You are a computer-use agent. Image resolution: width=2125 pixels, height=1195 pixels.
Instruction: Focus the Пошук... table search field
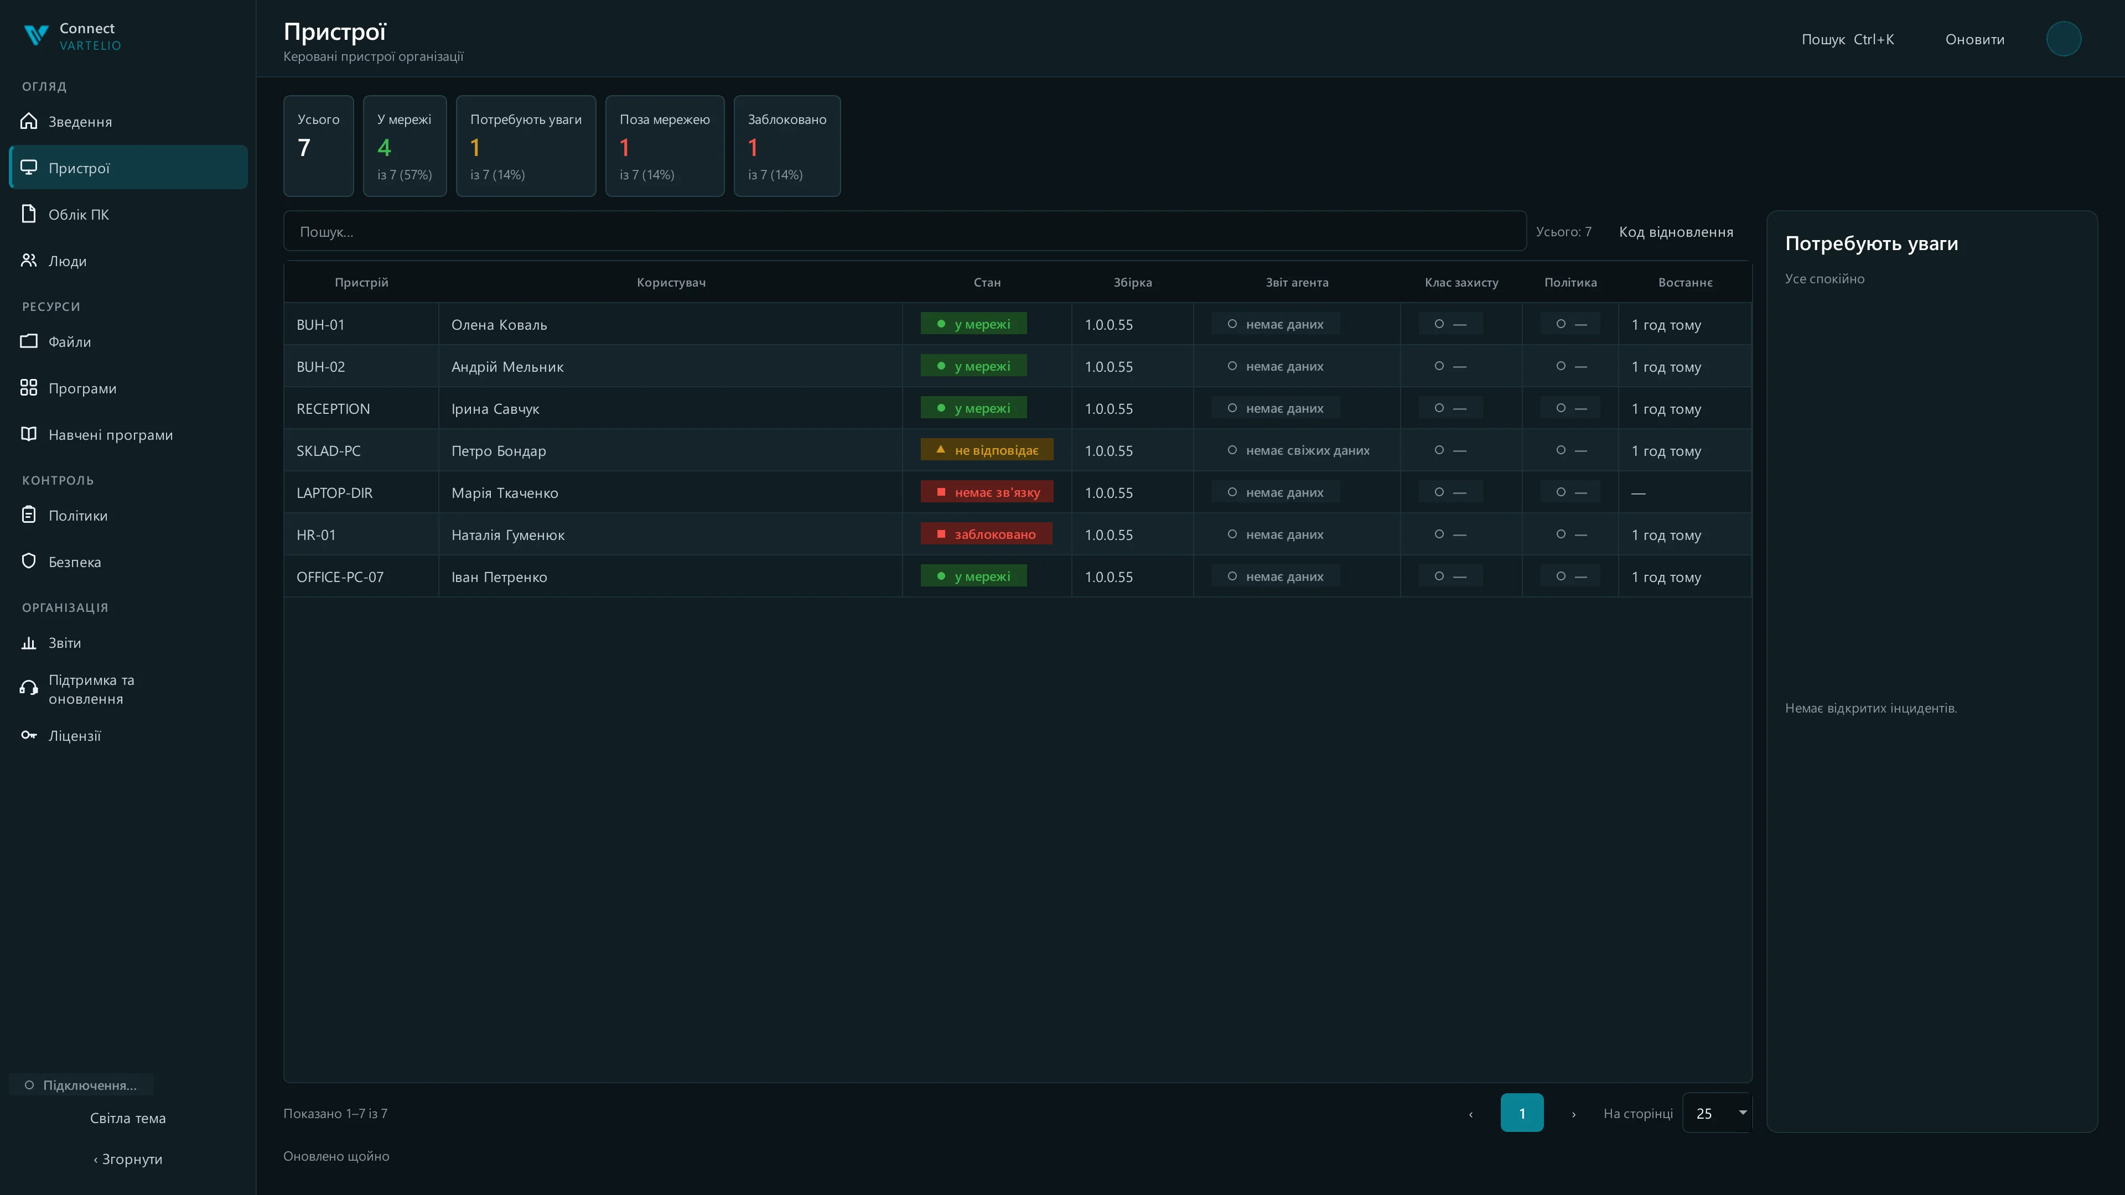tap(904, 231)
